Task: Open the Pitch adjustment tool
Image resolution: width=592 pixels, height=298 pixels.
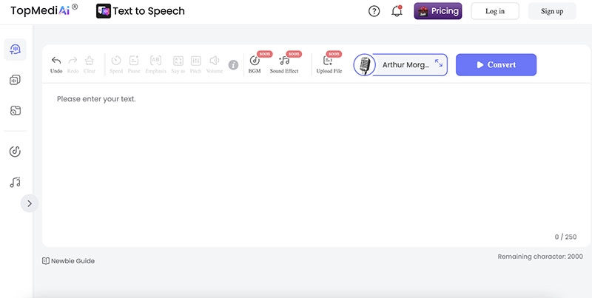Action: point(196,61)
